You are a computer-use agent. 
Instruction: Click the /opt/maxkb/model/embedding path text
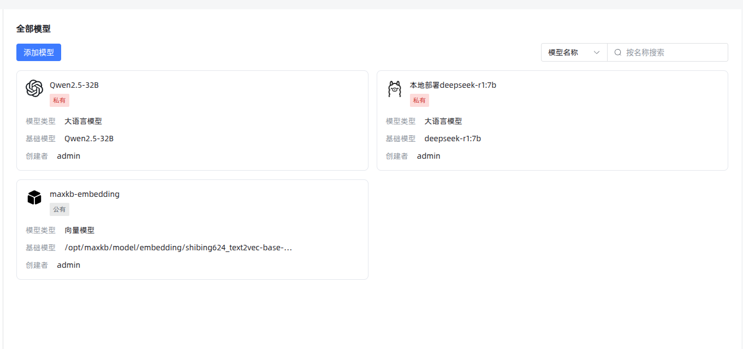click(x=179, y=248)
